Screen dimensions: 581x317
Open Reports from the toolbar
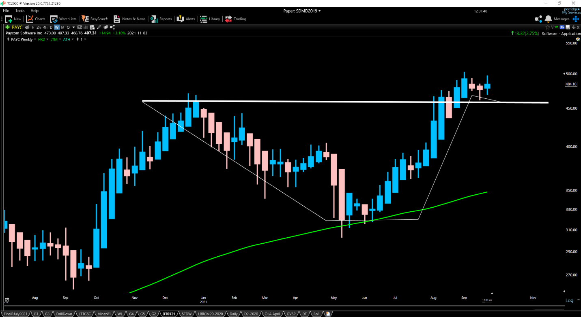(161, 19)
